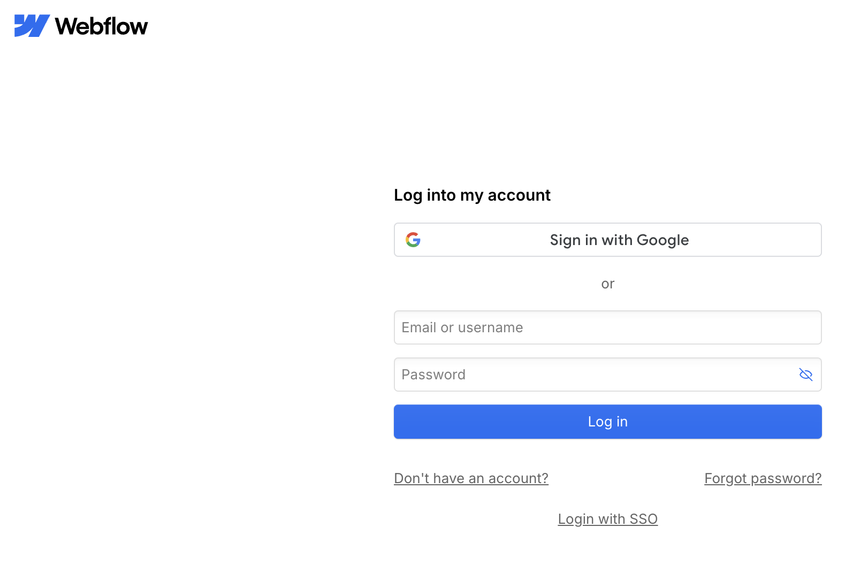
Task: Open the Login with SSO link
Action: 608,519
